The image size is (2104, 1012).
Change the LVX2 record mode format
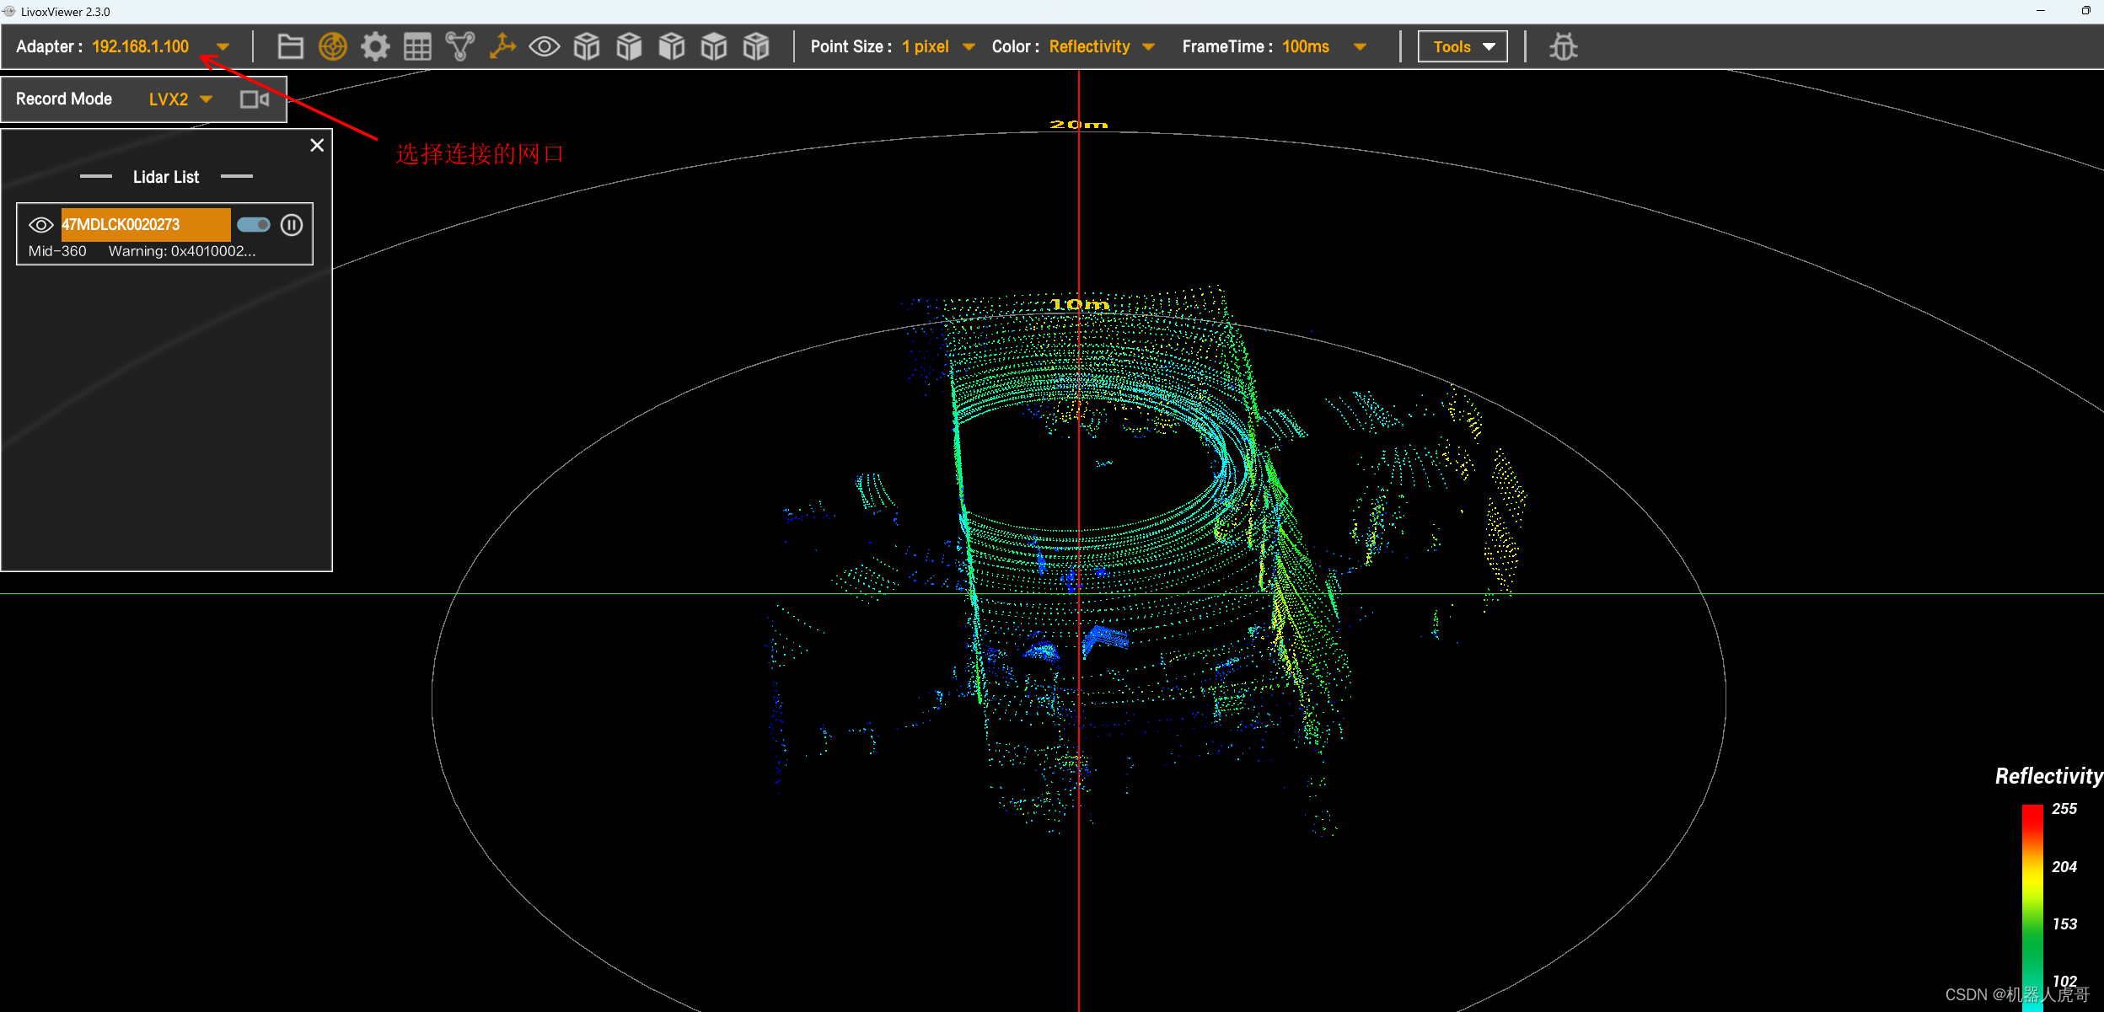206,99
